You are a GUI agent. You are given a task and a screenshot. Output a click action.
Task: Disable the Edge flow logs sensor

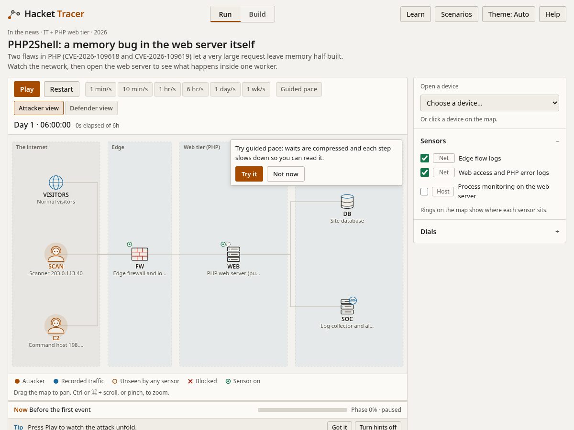pyautogui.click(x=425, y=158)
